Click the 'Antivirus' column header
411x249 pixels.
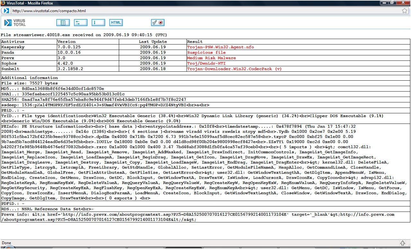29,42
